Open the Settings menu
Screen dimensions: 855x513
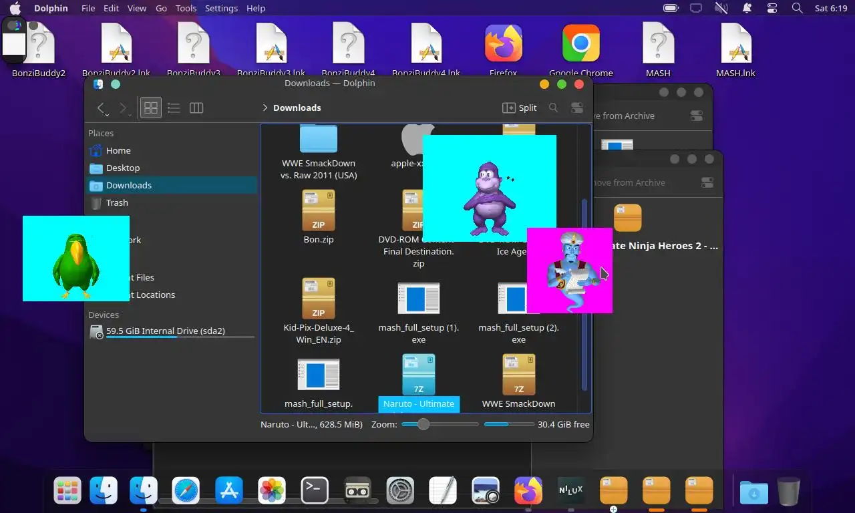coord(221,8)
